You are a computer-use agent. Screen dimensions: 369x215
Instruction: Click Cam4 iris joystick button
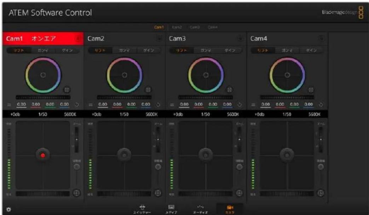click(x=287, y=155)
